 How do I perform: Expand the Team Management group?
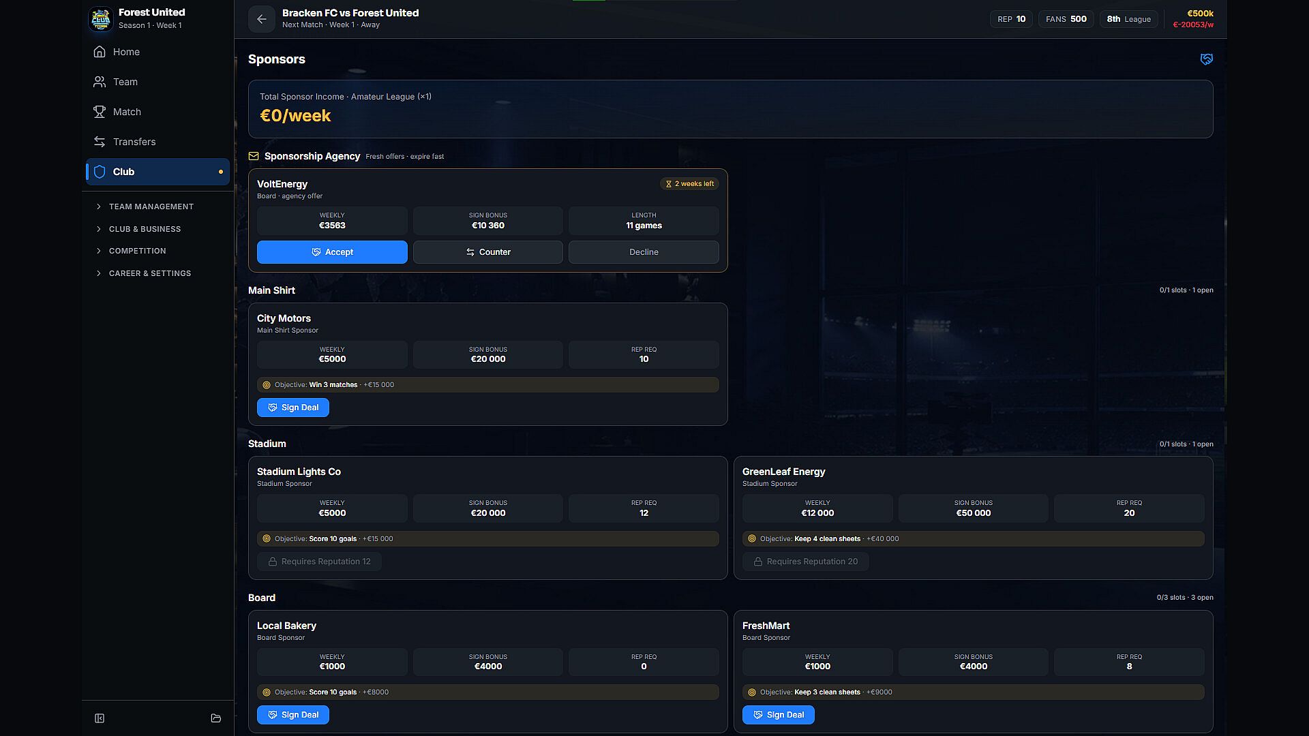[x=157, y=206]
